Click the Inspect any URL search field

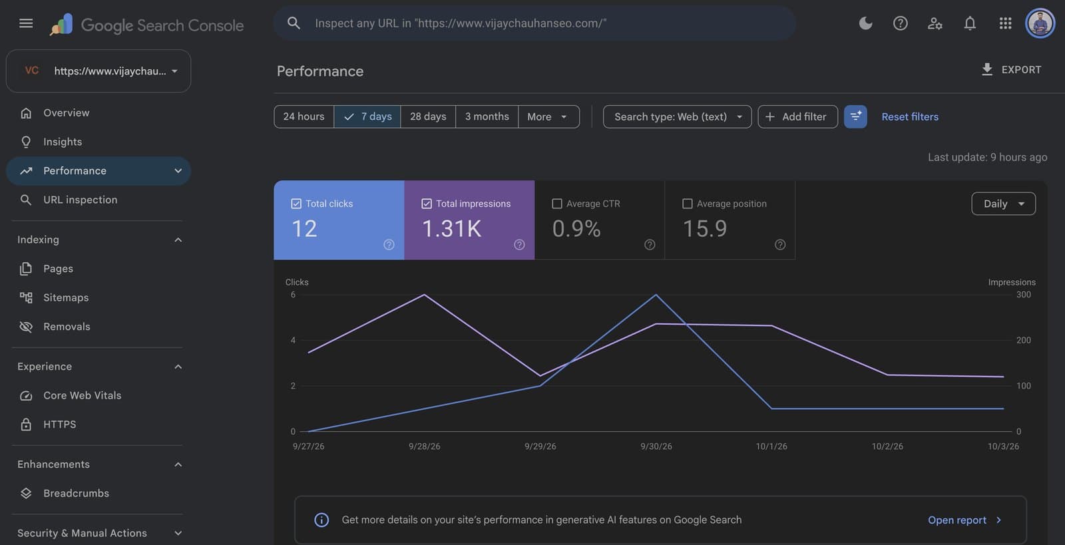[x=534, y=23]
